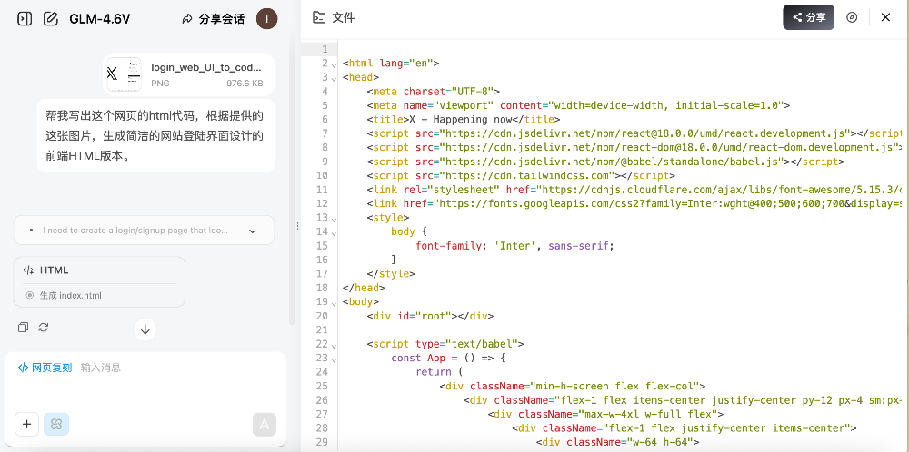Toggle the 网页复刻 mode tag
The height and width of the screenshot is (452, 909).
[x=45, y=368]
